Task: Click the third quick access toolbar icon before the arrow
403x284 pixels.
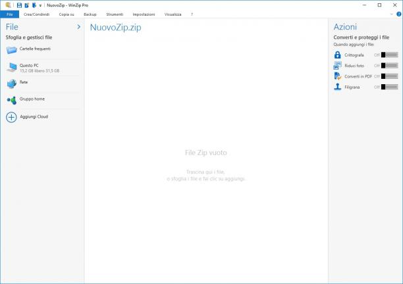Action: (x=34, y=5)
